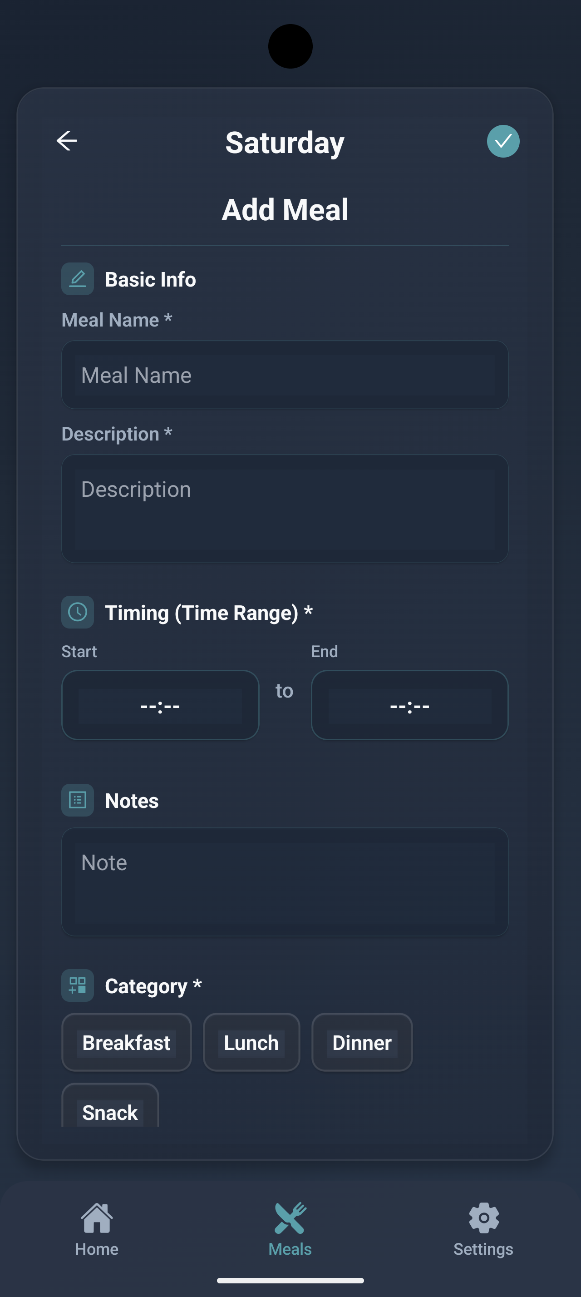Focus the Description text area
The height and width of the screenshot is (1297, 581).
point(285,509)
